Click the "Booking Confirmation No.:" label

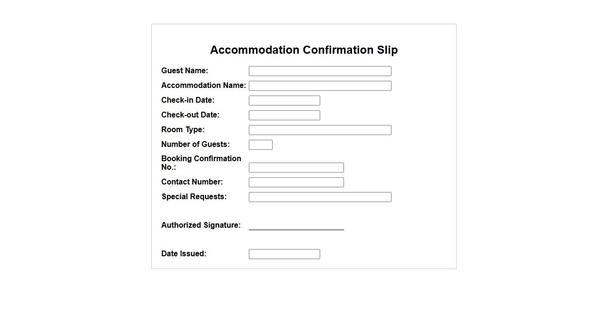coord(201,163)
